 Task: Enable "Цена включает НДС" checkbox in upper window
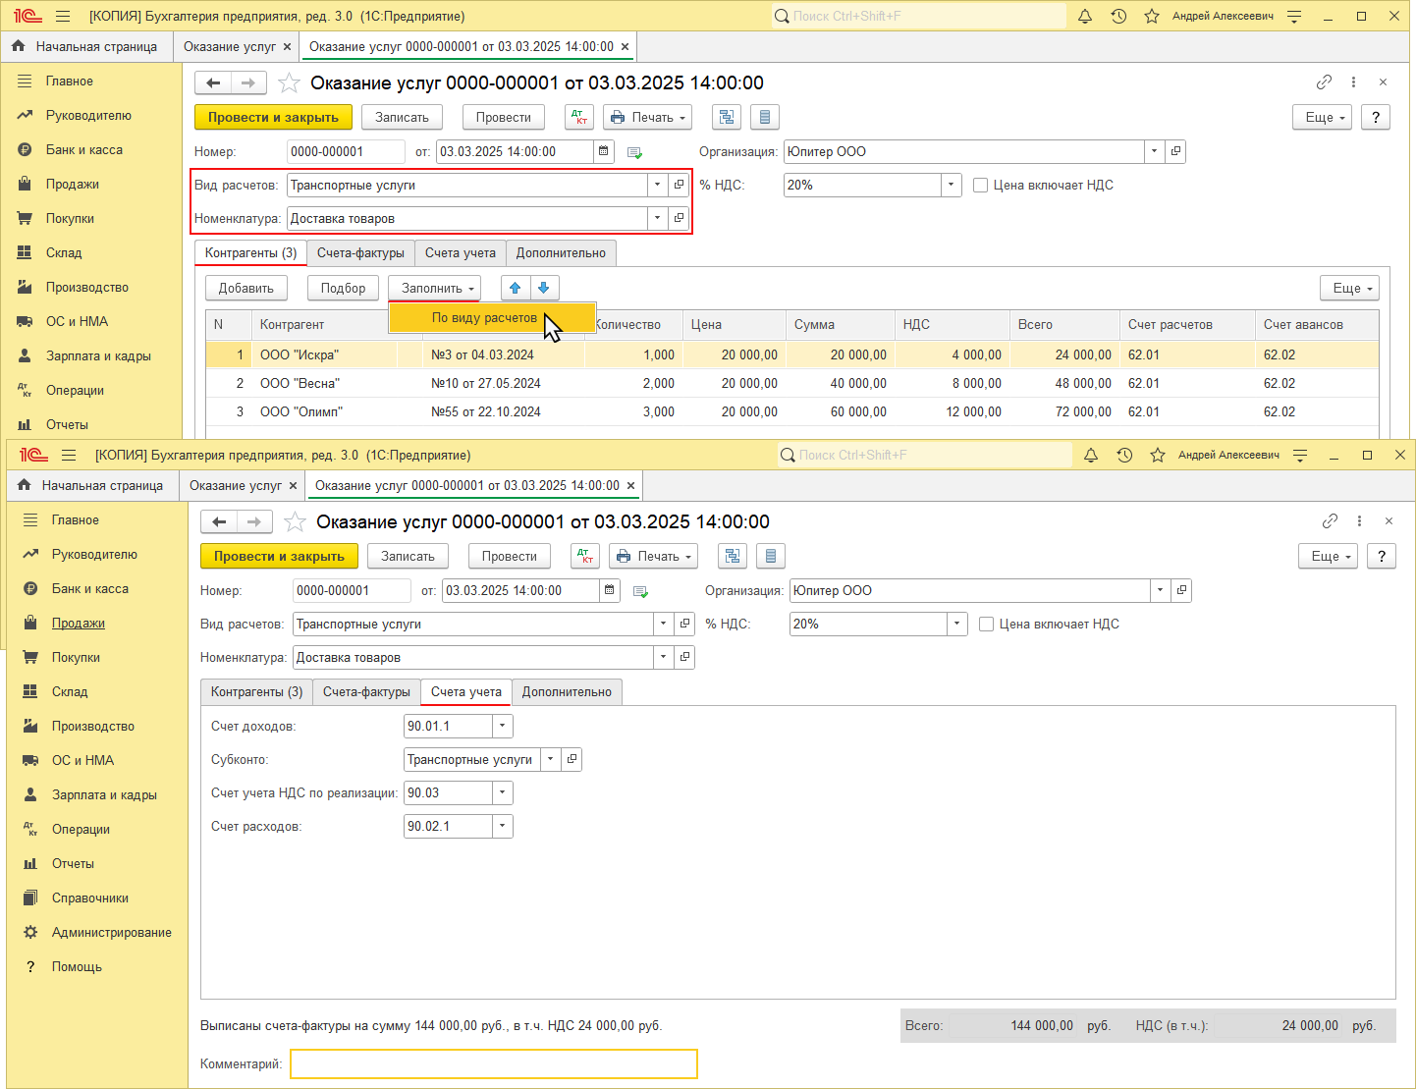point(980,185)
